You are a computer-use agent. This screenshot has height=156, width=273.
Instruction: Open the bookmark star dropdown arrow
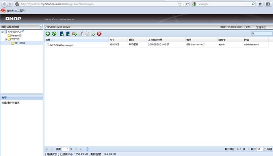pyautogui.click(x=183, y=4)
